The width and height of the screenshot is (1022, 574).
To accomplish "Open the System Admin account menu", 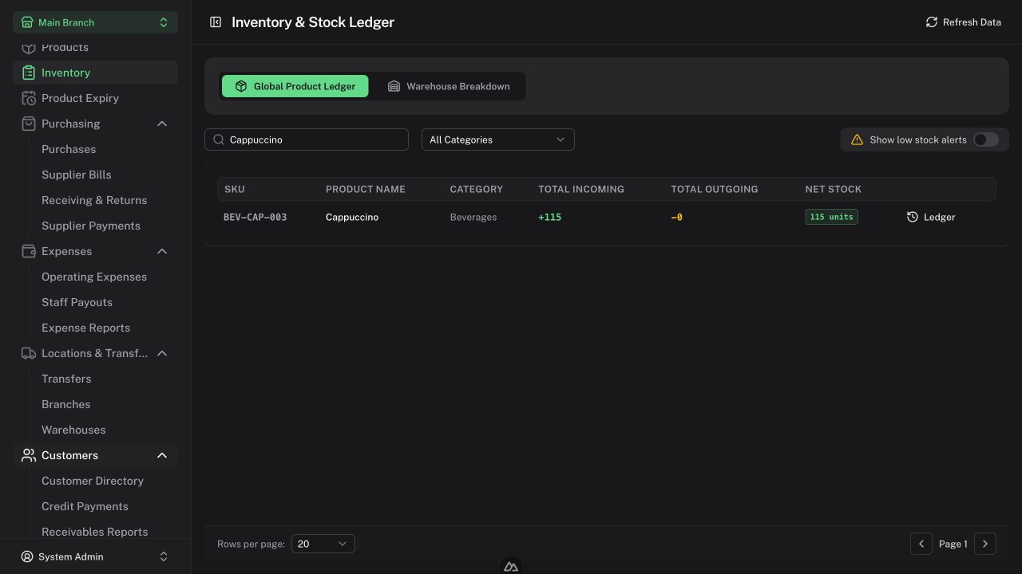I will [x=95, y=556].
